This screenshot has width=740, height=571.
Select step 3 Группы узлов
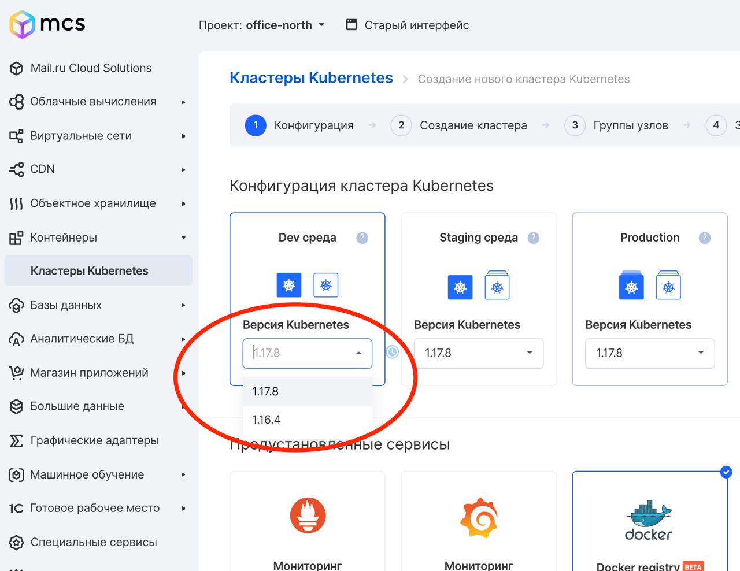pos(616,125)
